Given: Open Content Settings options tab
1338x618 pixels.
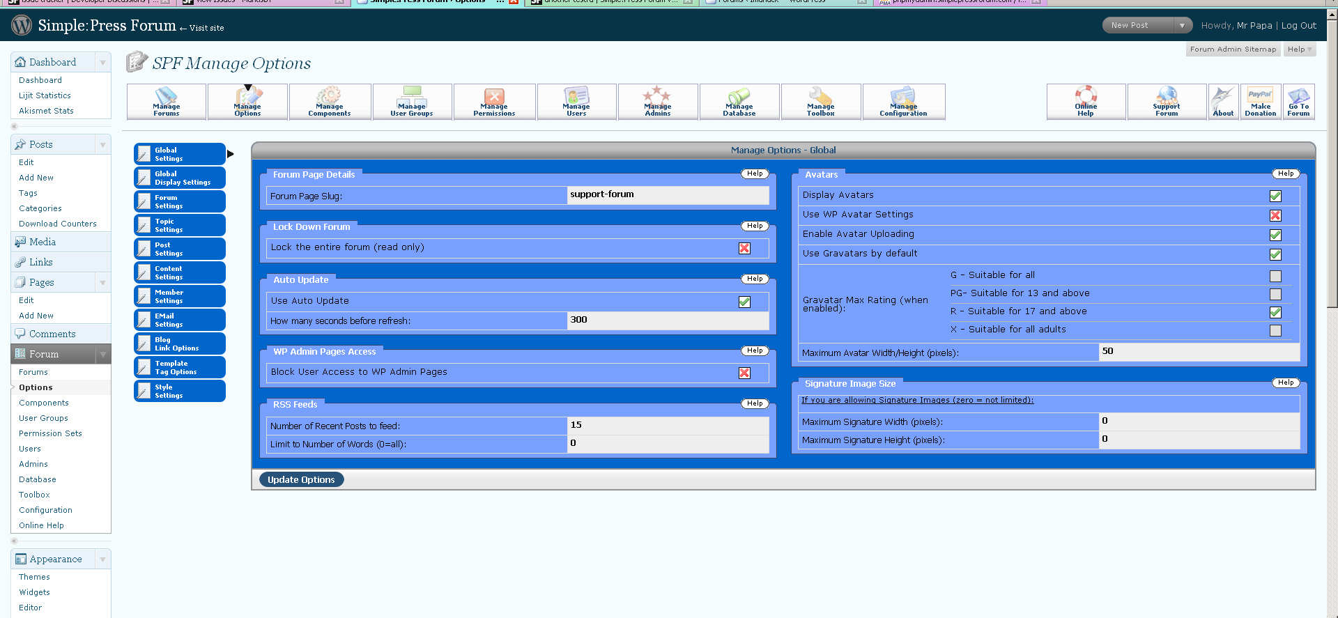Looking at the screenshot, I should click(x=180, y=272).
